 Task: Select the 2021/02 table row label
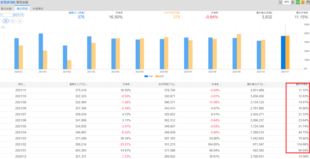click(21, 144)
